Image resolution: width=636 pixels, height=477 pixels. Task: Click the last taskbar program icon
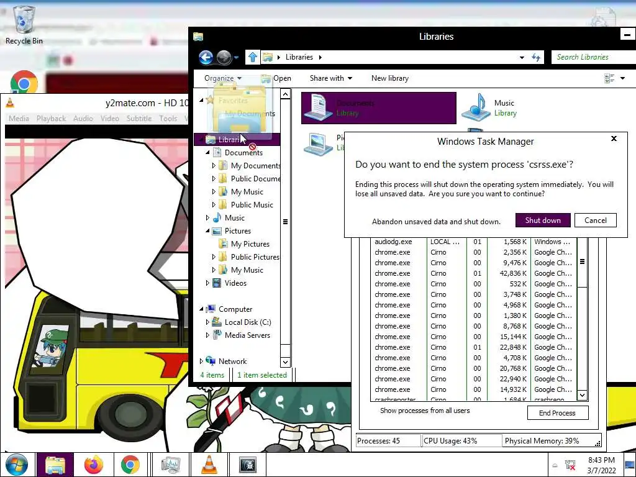pos(248,465)
